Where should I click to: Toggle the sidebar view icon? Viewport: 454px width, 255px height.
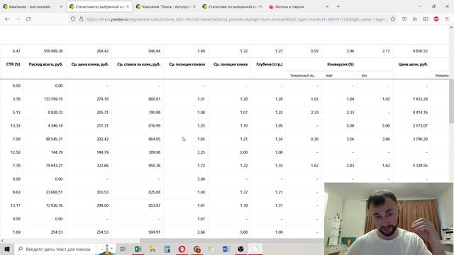426,19
